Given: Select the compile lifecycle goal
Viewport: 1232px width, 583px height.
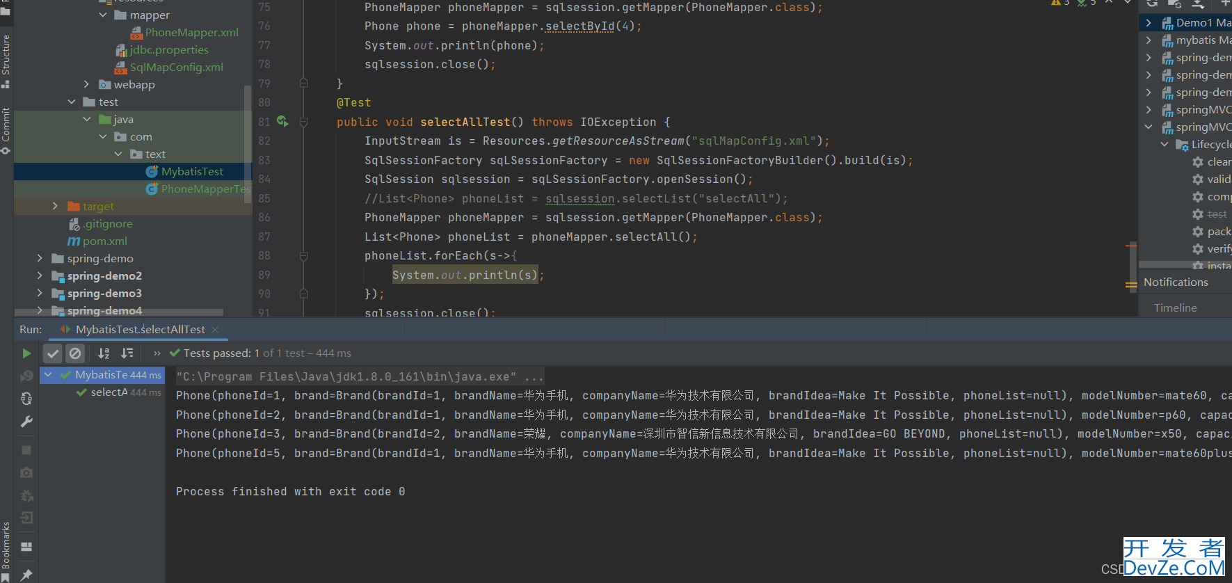Looking at the screenshot, I should coord(1212,197).
